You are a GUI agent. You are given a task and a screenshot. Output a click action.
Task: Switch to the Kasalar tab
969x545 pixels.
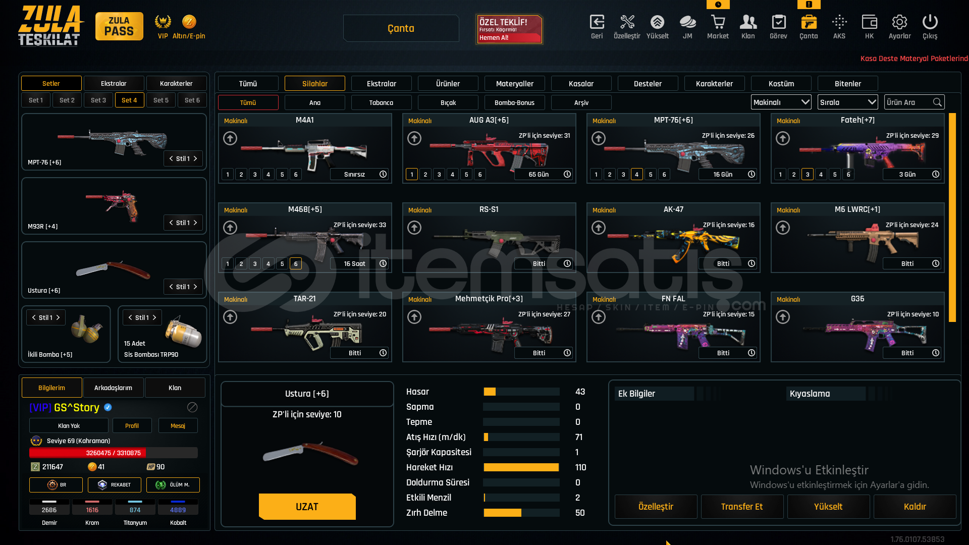tap(581, 84)
